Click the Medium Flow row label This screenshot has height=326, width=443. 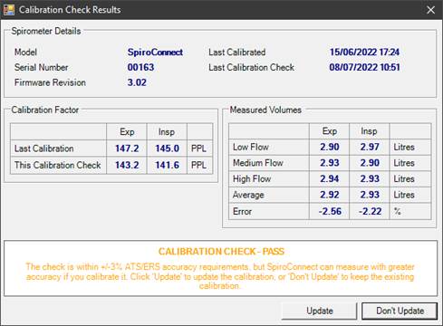point(258,163)
